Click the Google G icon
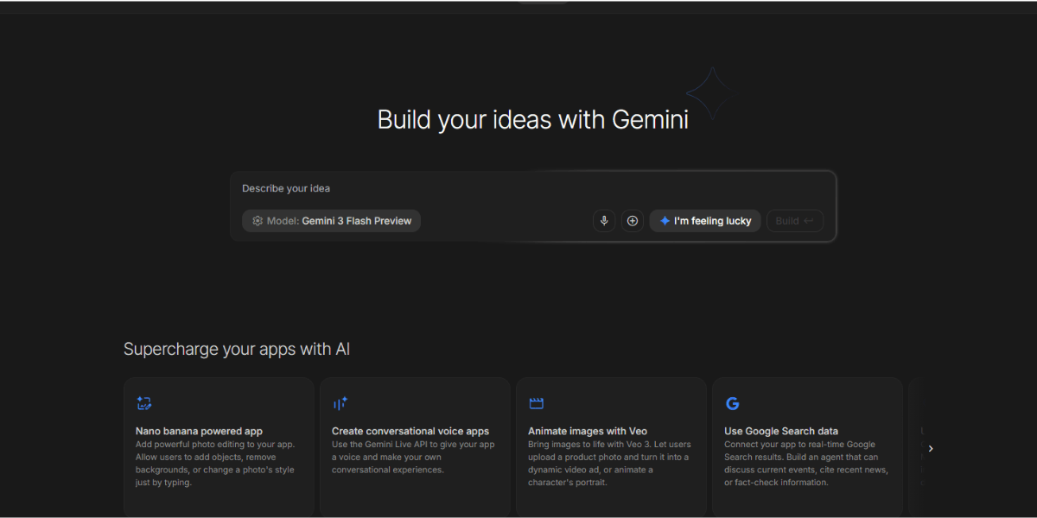This screenshot has width=1037, height=518. pyautogui.click(x=732, y=403)
